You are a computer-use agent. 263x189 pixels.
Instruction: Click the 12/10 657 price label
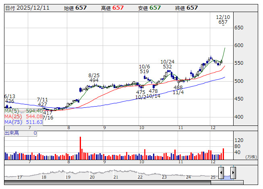pos(223,20)
